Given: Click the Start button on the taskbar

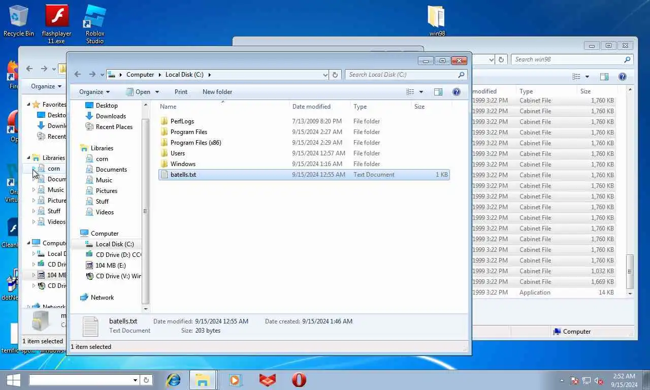Looking at the screenshot, I should coord(13,380).
